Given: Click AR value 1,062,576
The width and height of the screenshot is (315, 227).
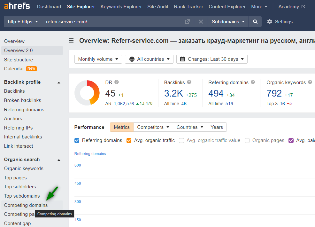Looking at the screenshot, I should click(124, 104).
